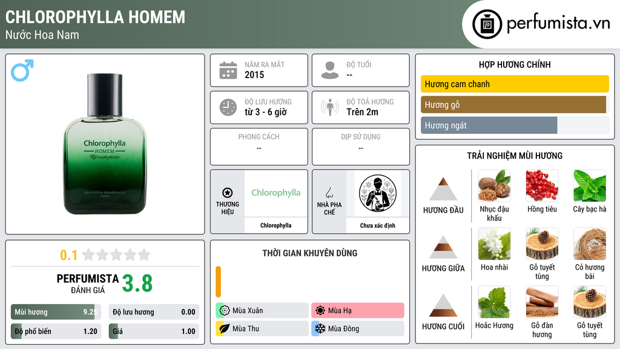Select the Hoa nhài note image
Viewport: 620px width, 349px height.
[x=494, y=244]
